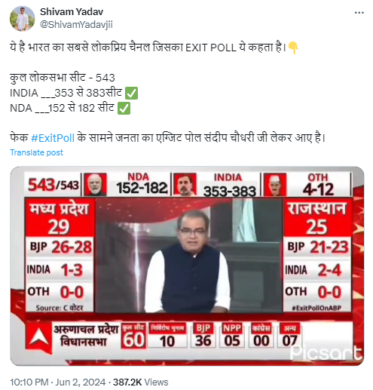Click the NDA leader portrait thumbnail
The width and height of the screenshot is (373, 390).
pyautogui.click(x=95, y=184)
